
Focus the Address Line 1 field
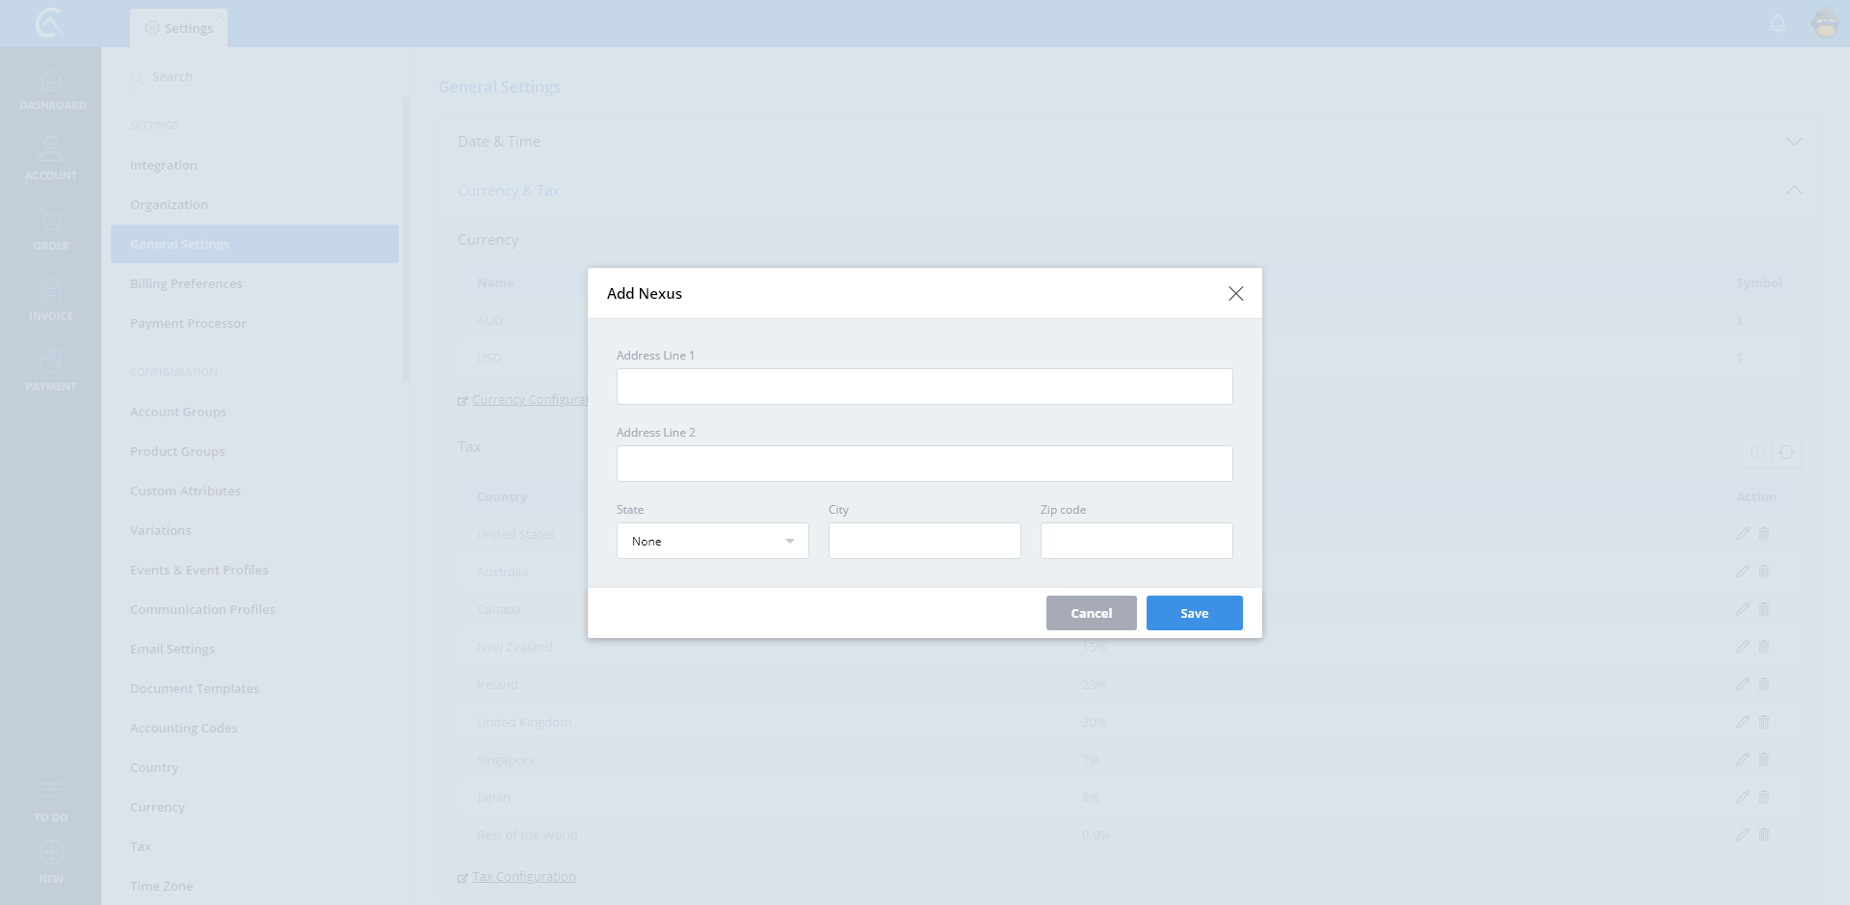tap(924, 386)
